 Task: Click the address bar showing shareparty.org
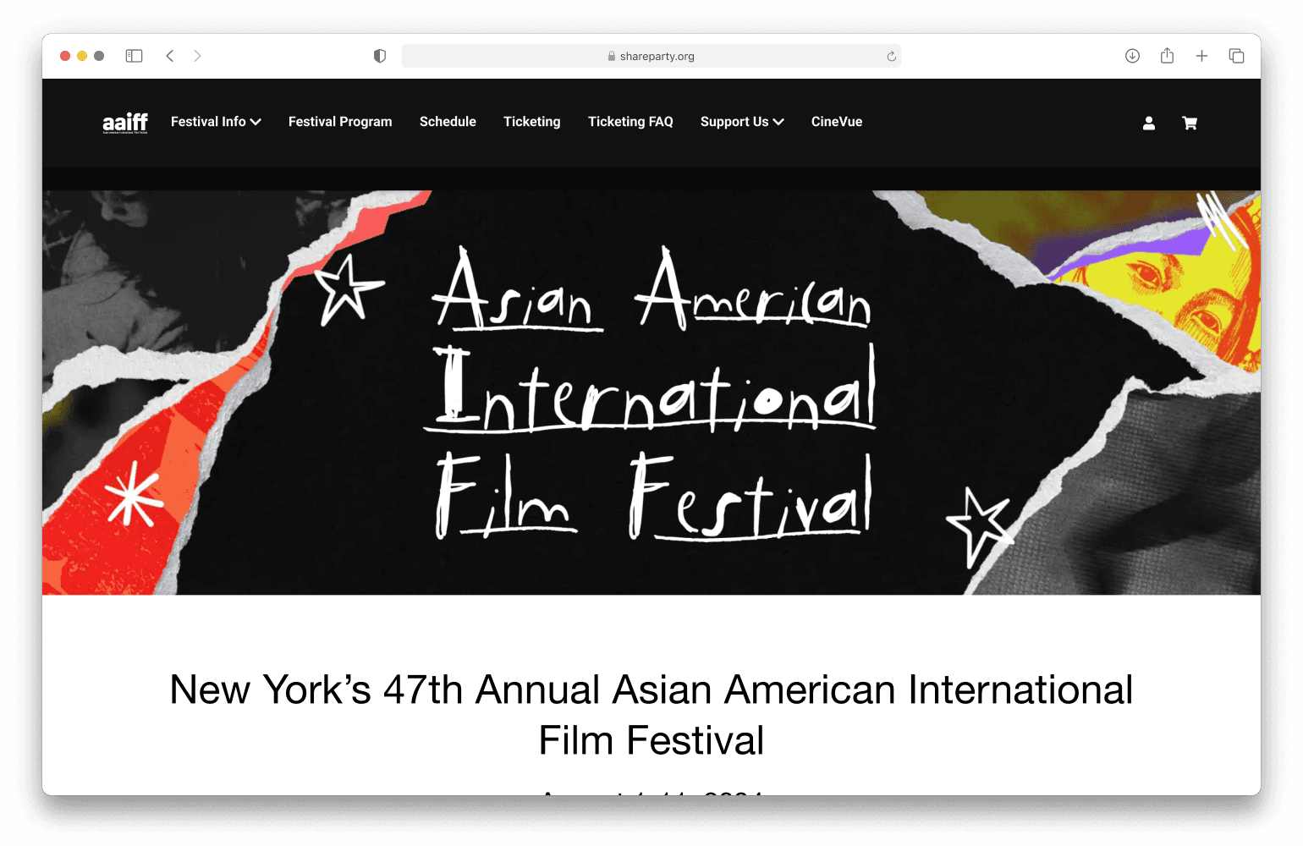coord(651,57)
